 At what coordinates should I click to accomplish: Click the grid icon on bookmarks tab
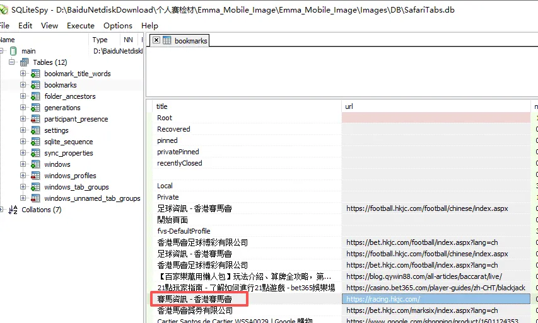167,40
